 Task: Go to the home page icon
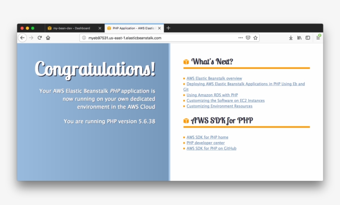click(x=48, y=38)
